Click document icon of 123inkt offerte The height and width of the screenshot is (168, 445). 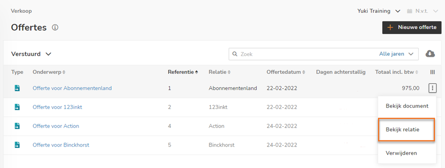pos(17,107)
